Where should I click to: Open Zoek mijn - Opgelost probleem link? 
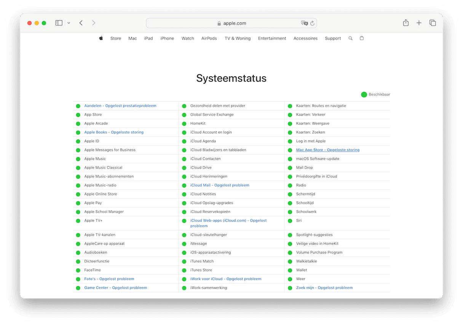(x=324, y=288)
